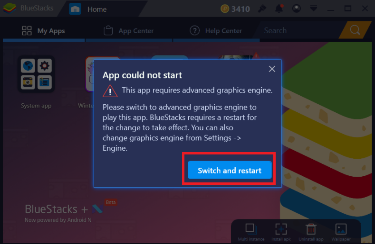Open the user account profile icon
This screenshot has height=244, width=375.
pos(297,9)
